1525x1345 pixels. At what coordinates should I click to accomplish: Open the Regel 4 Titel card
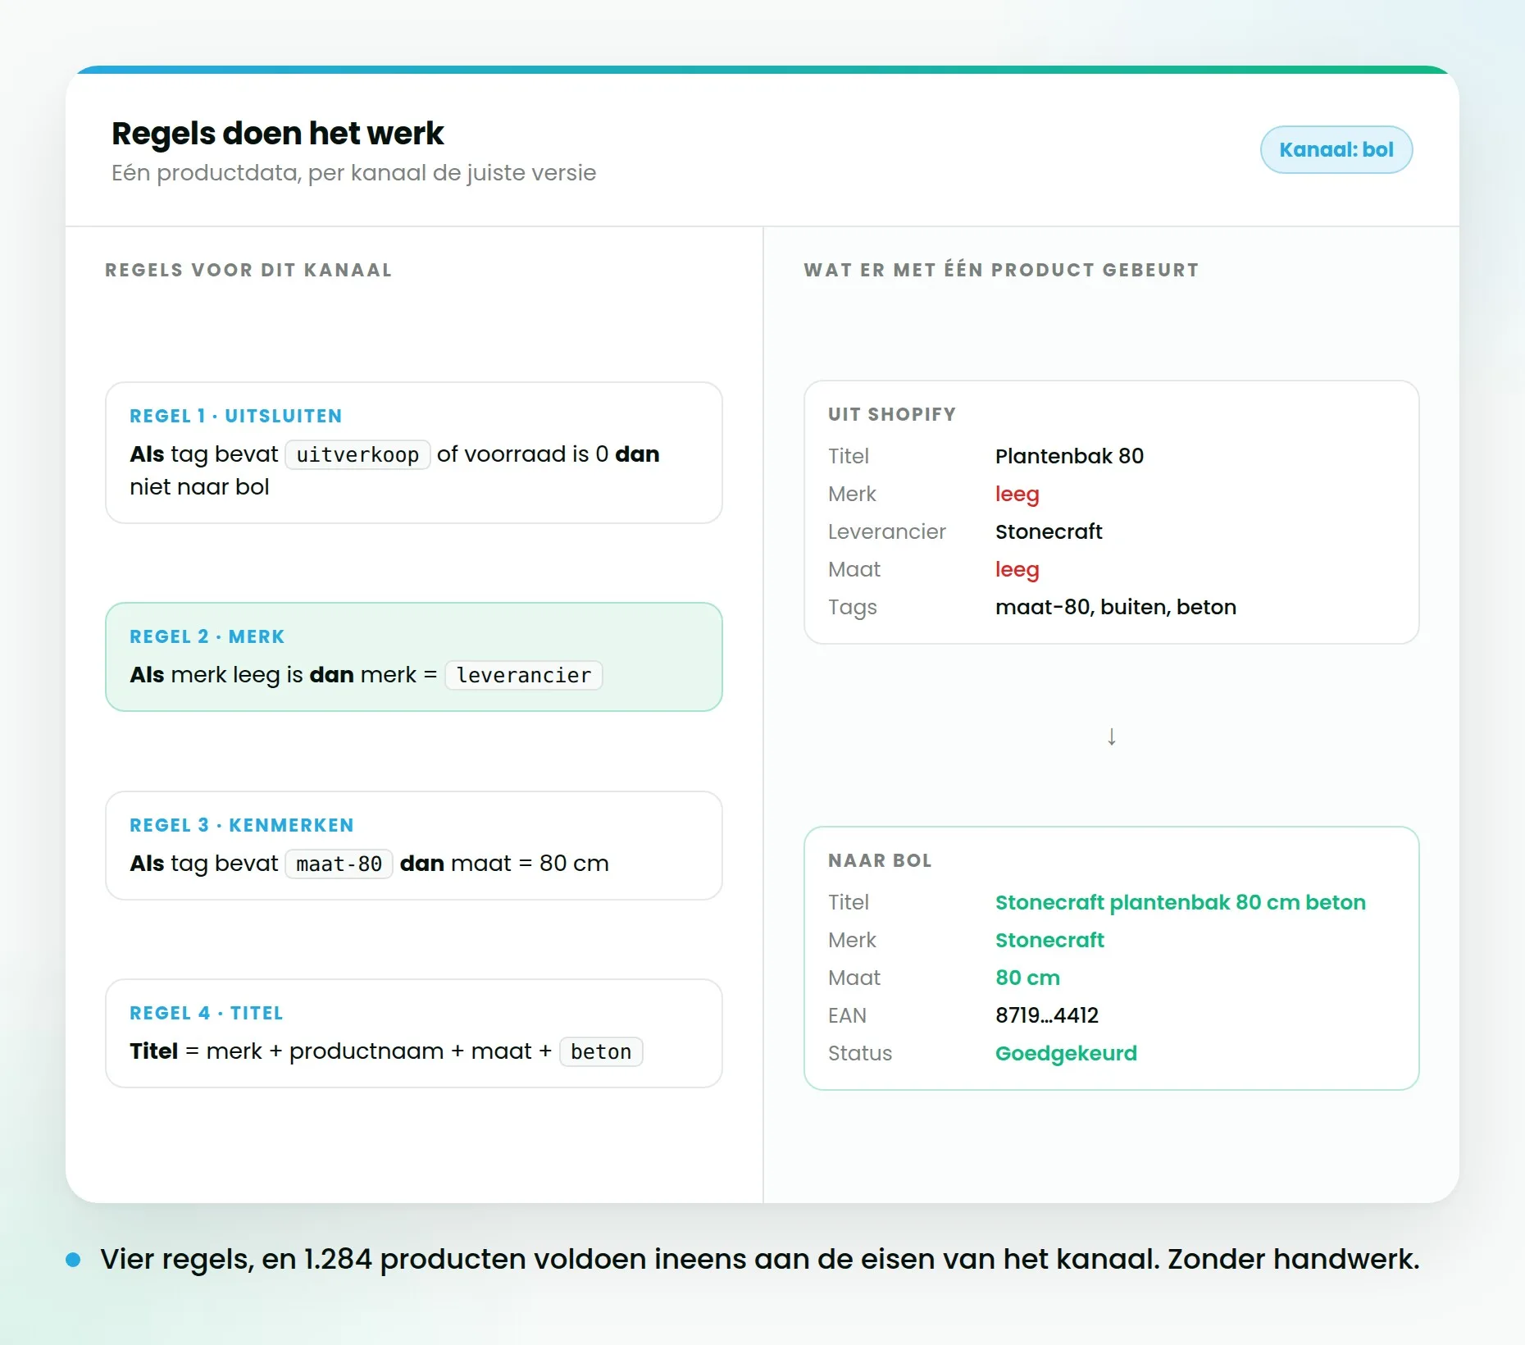[413, 1033]
